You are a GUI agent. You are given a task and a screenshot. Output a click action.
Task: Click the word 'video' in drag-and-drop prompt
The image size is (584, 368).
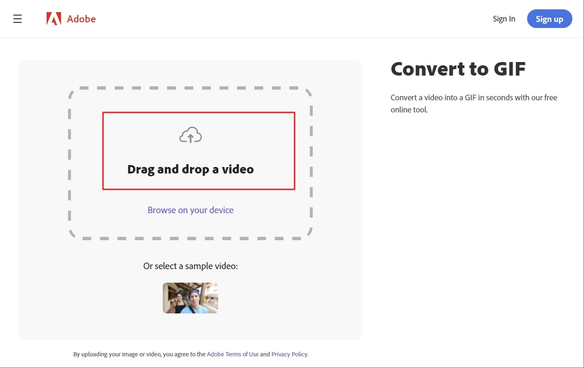(x=237, y=169)
